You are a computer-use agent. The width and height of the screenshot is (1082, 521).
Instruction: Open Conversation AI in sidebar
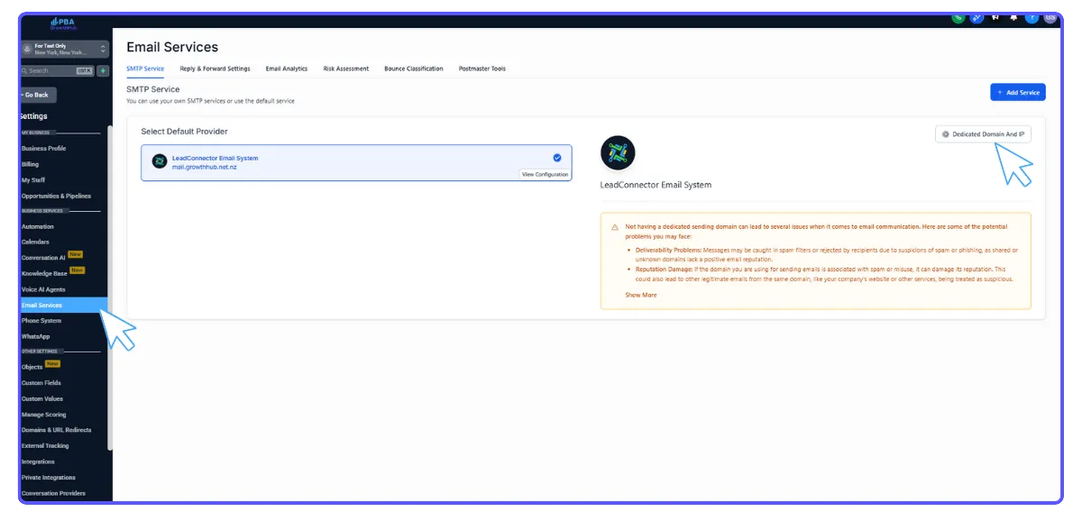44,258
